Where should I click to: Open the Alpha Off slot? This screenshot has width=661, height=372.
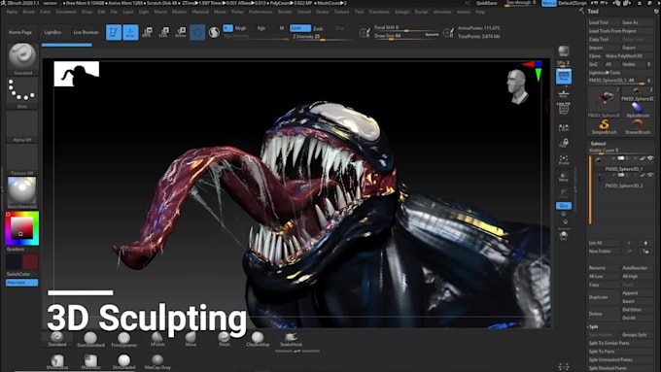22,126
